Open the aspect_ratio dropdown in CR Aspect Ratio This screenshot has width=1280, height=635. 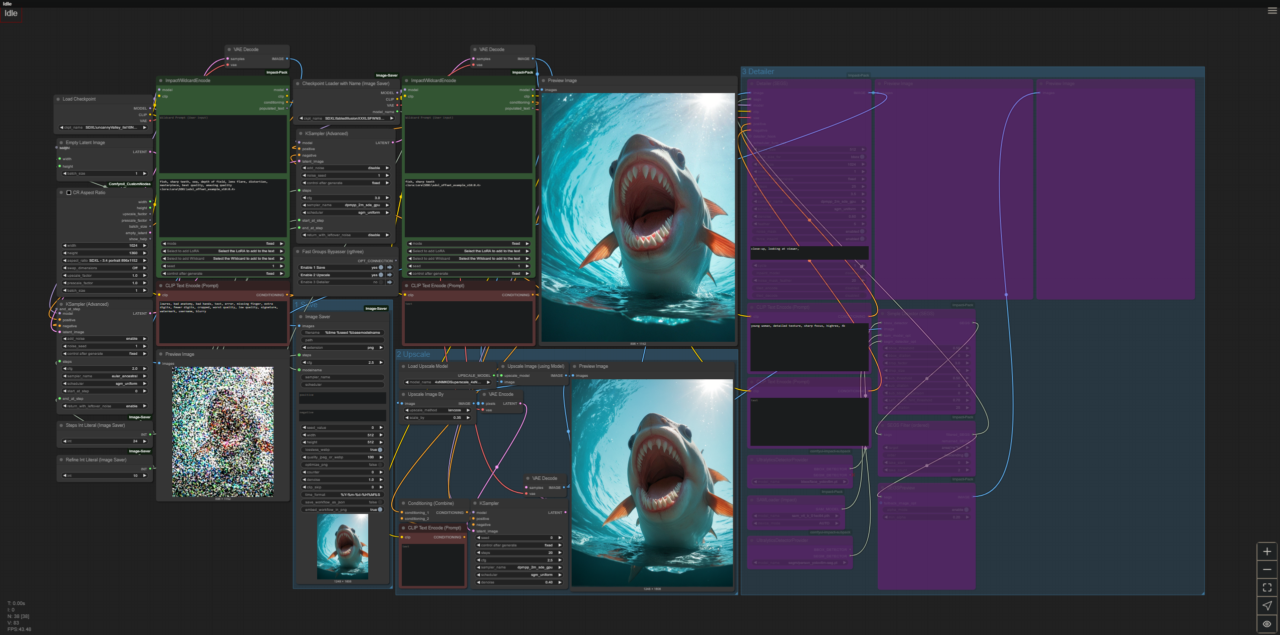click(x=104, y=260)
